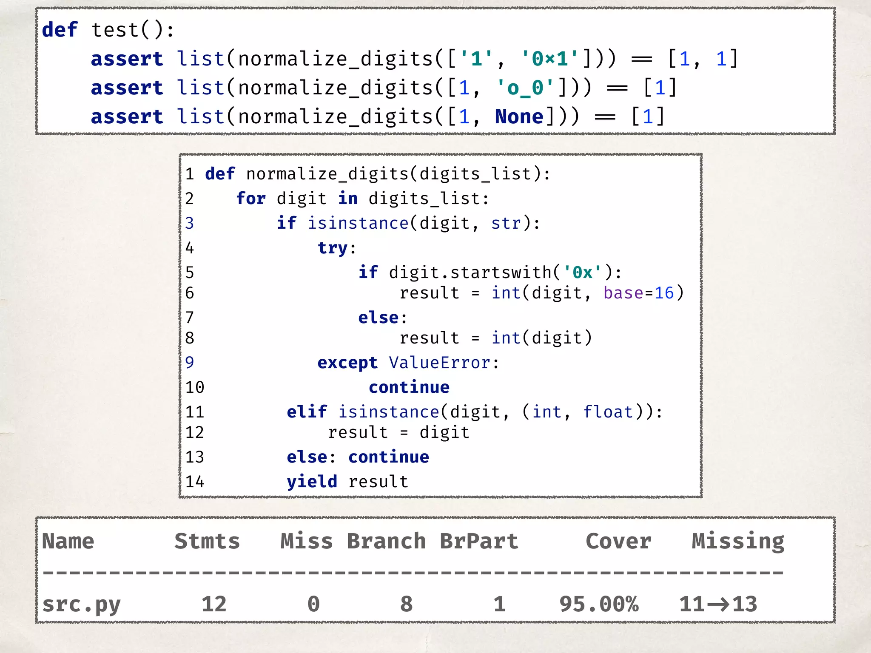The width and height of the screenshot is (871, 653).
Task: Click the 'except ValueError:' line
Action: [x=408, y=363]
